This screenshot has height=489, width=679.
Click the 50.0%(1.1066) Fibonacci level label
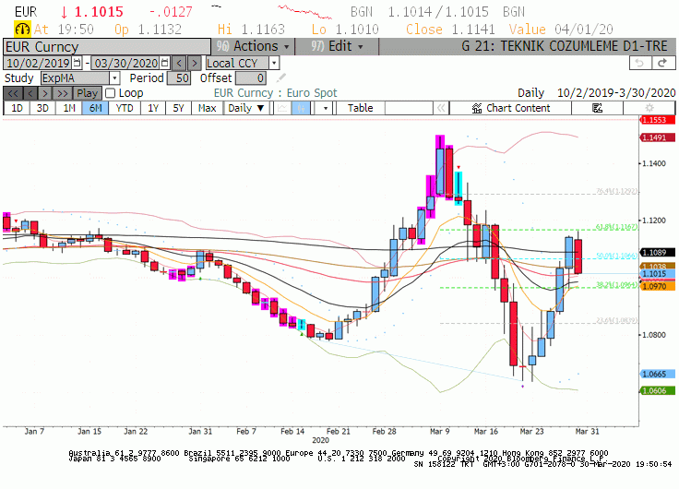[x=616, y=256]
